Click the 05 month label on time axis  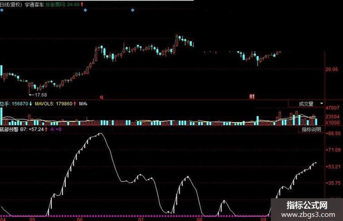coord(32,219)
